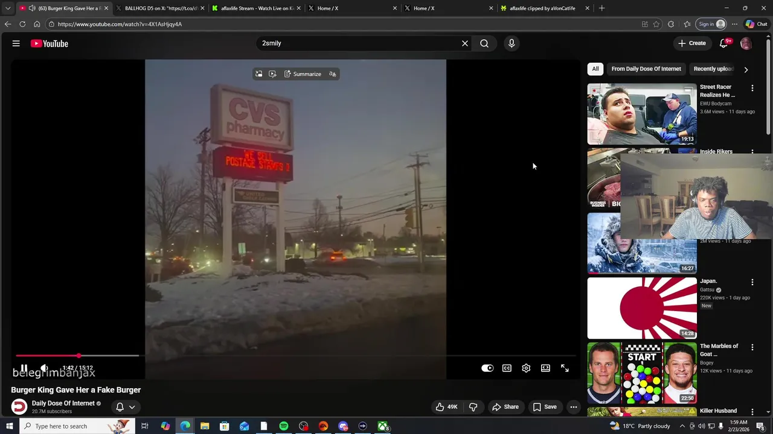Image resolution: width=773 pixels, height=434 pixels.
Task: Focus the YouTube search input field
Action: click(x=359, y=43)
